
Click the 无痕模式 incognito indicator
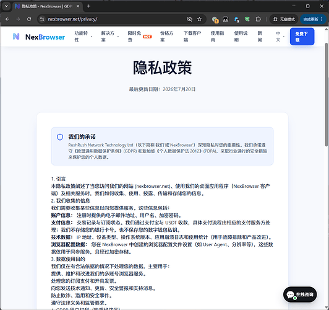point(284,19)
